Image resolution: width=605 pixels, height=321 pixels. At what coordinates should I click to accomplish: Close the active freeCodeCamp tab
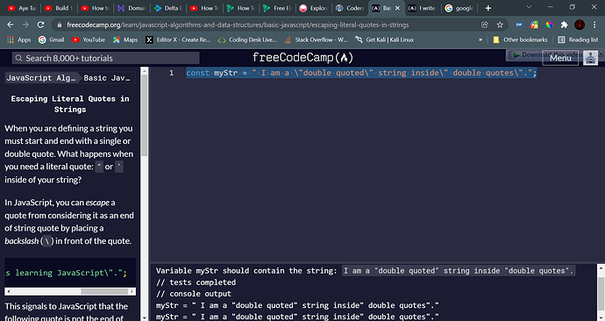(397, 8)
